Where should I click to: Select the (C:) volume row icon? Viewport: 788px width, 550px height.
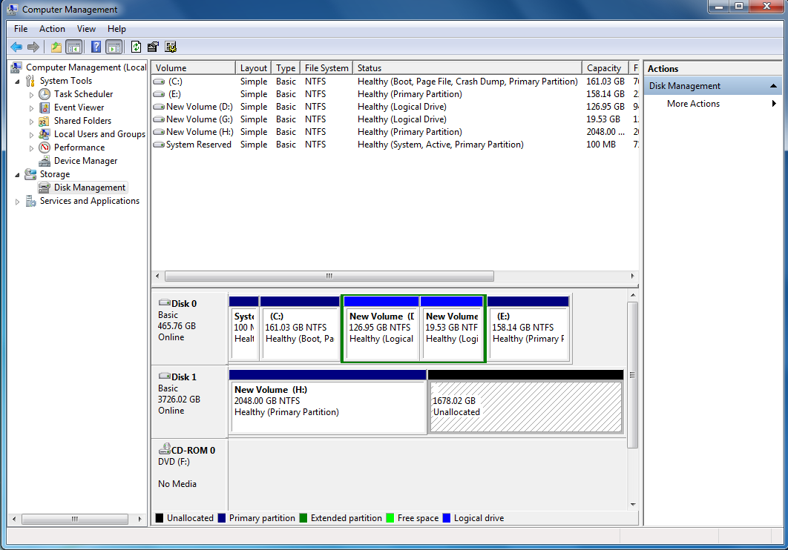click(159, 82)
